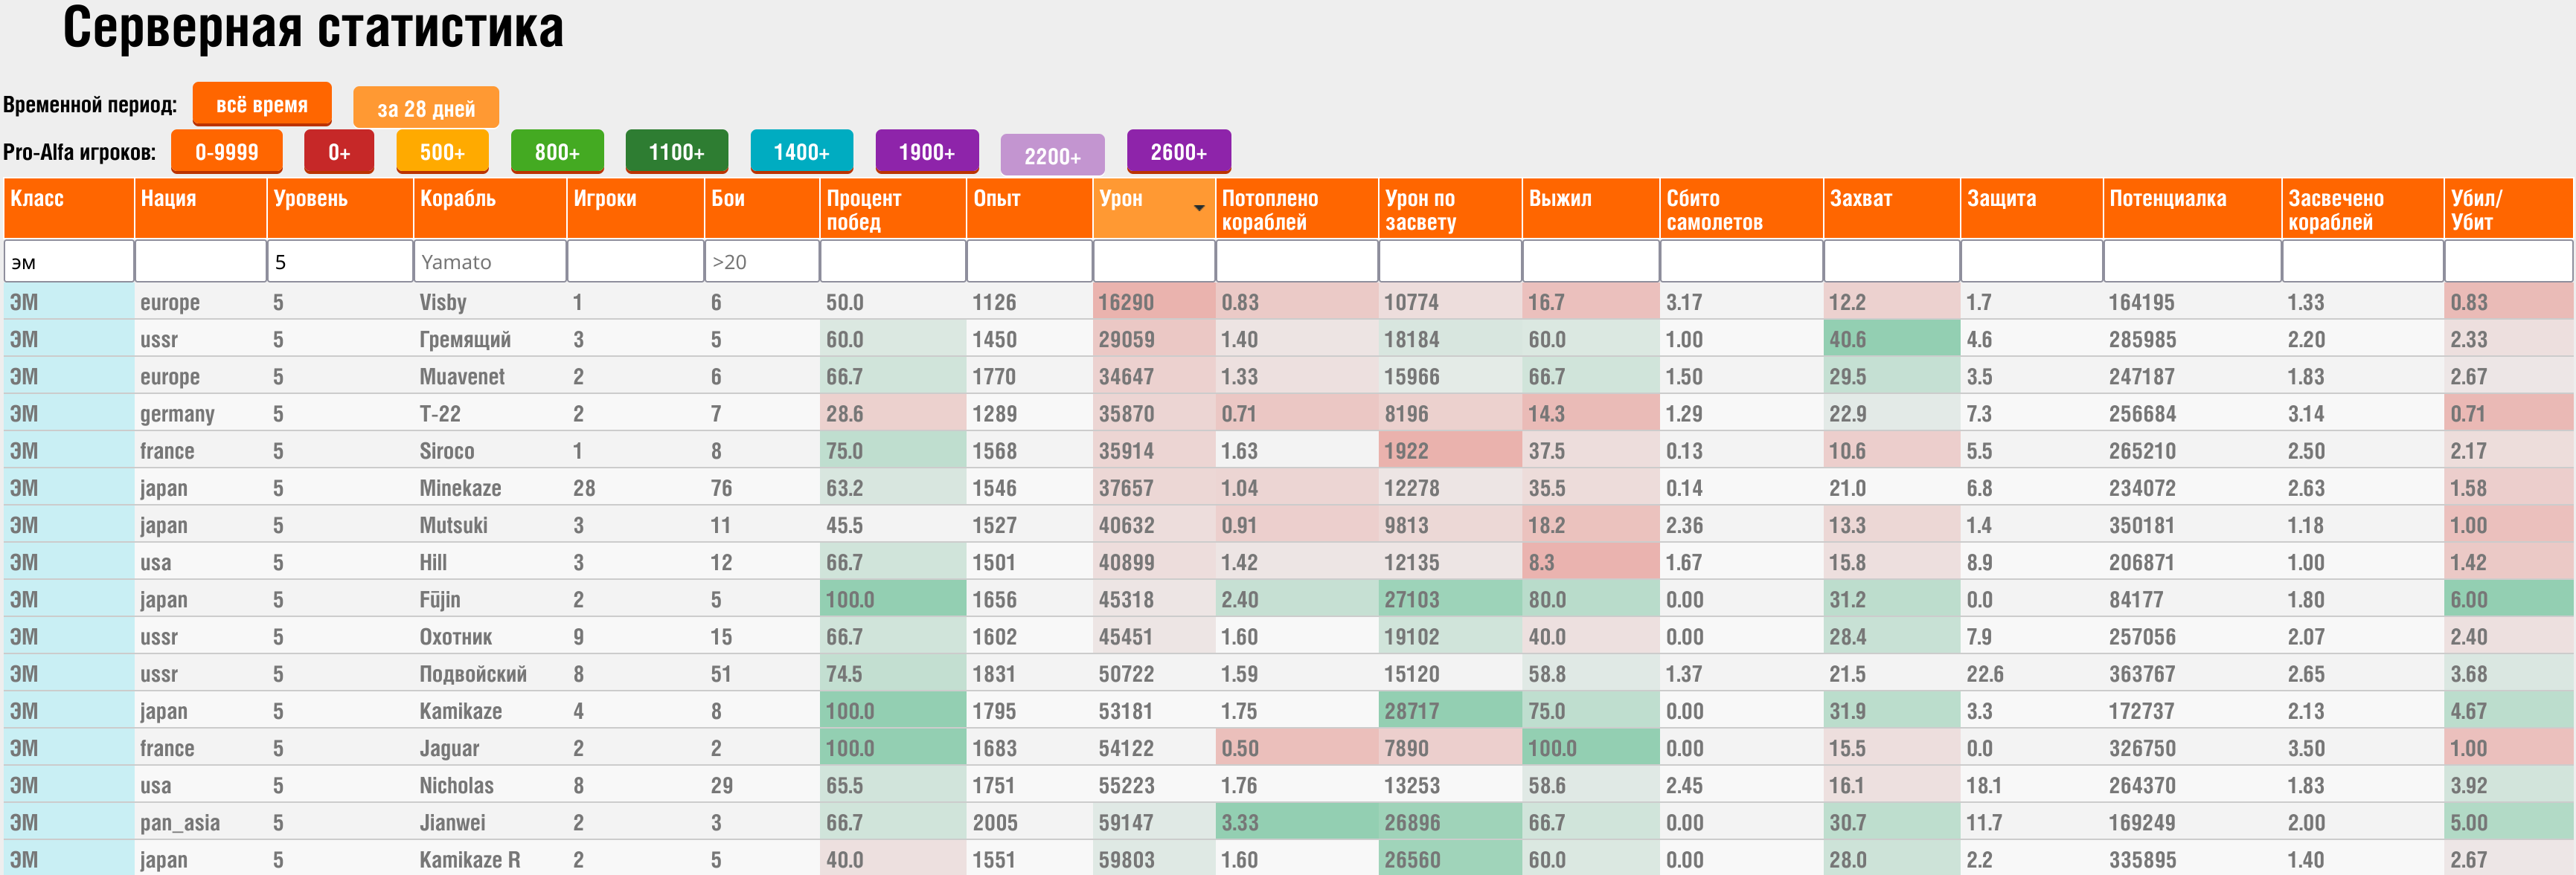Toggle the 0-9999 Pro-Alfa filter
Viewport: 2576px width, 875px height.
pyautogui.click(x=226, y=152)
